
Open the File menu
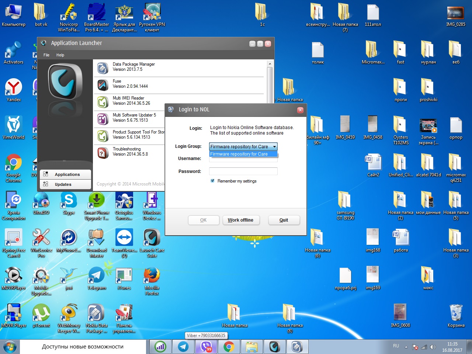[46, 55]
